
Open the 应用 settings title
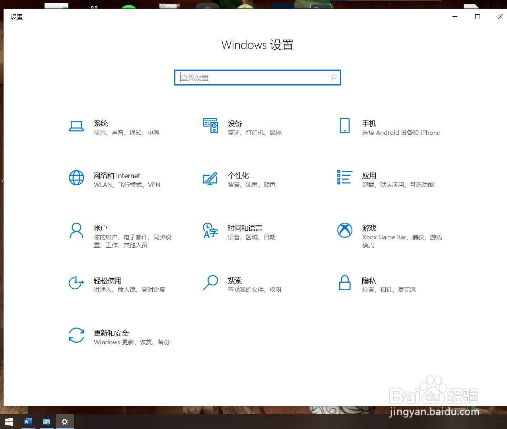[x=369, y=176]
